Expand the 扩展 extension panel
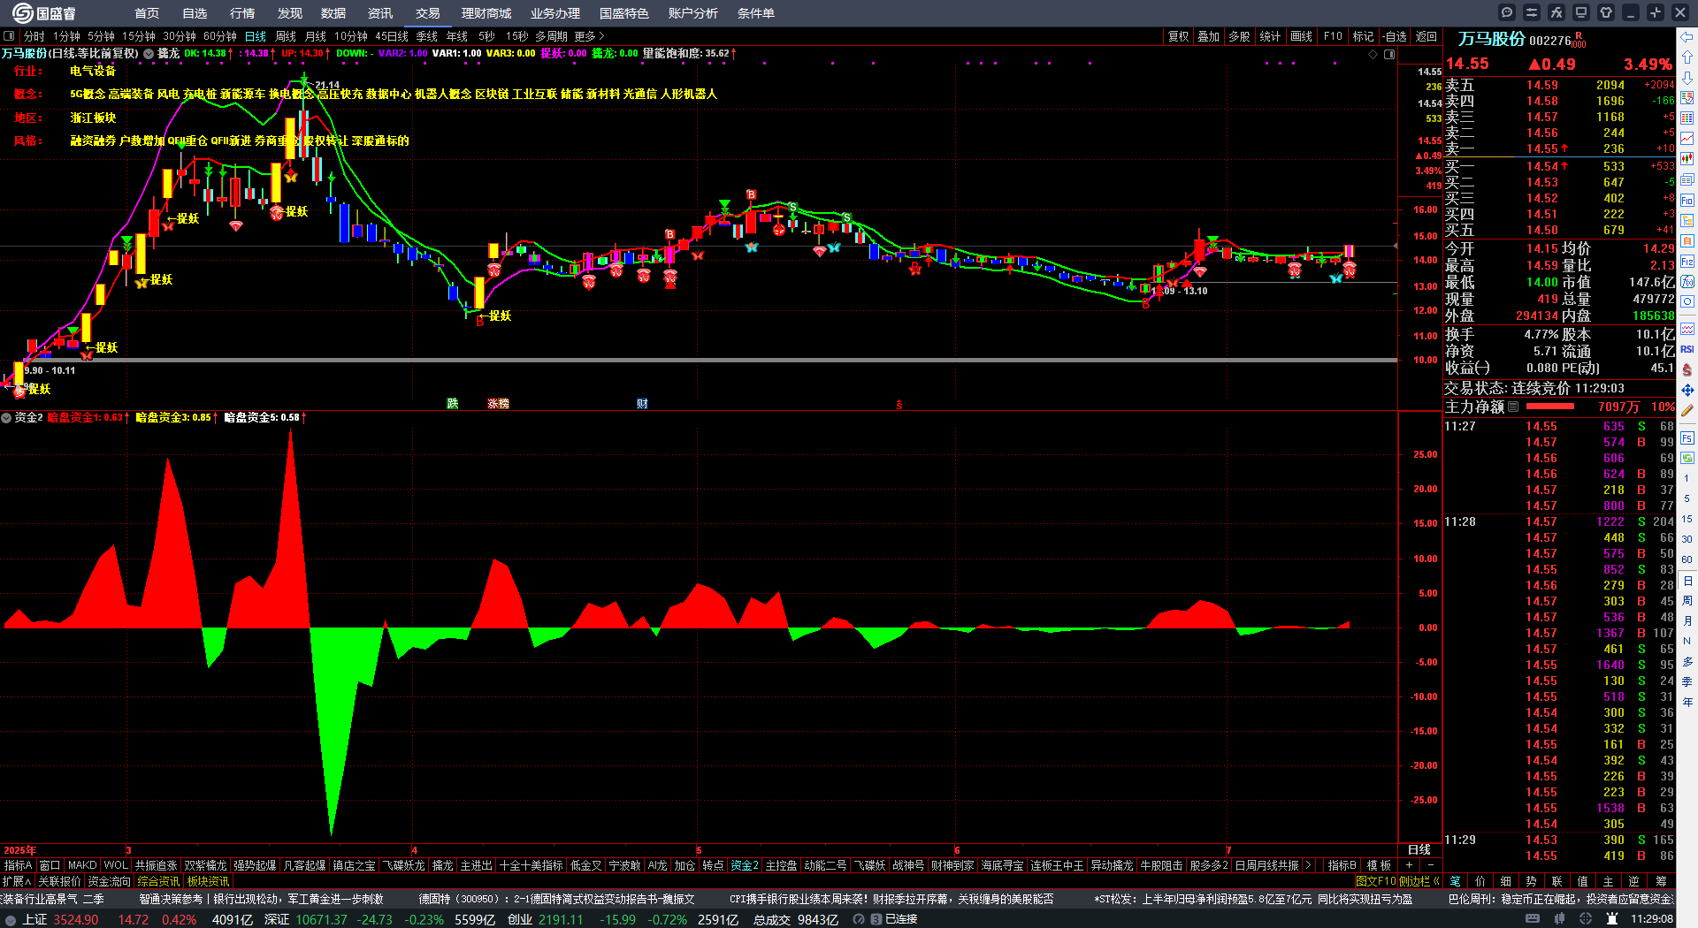 coord(16,881)
